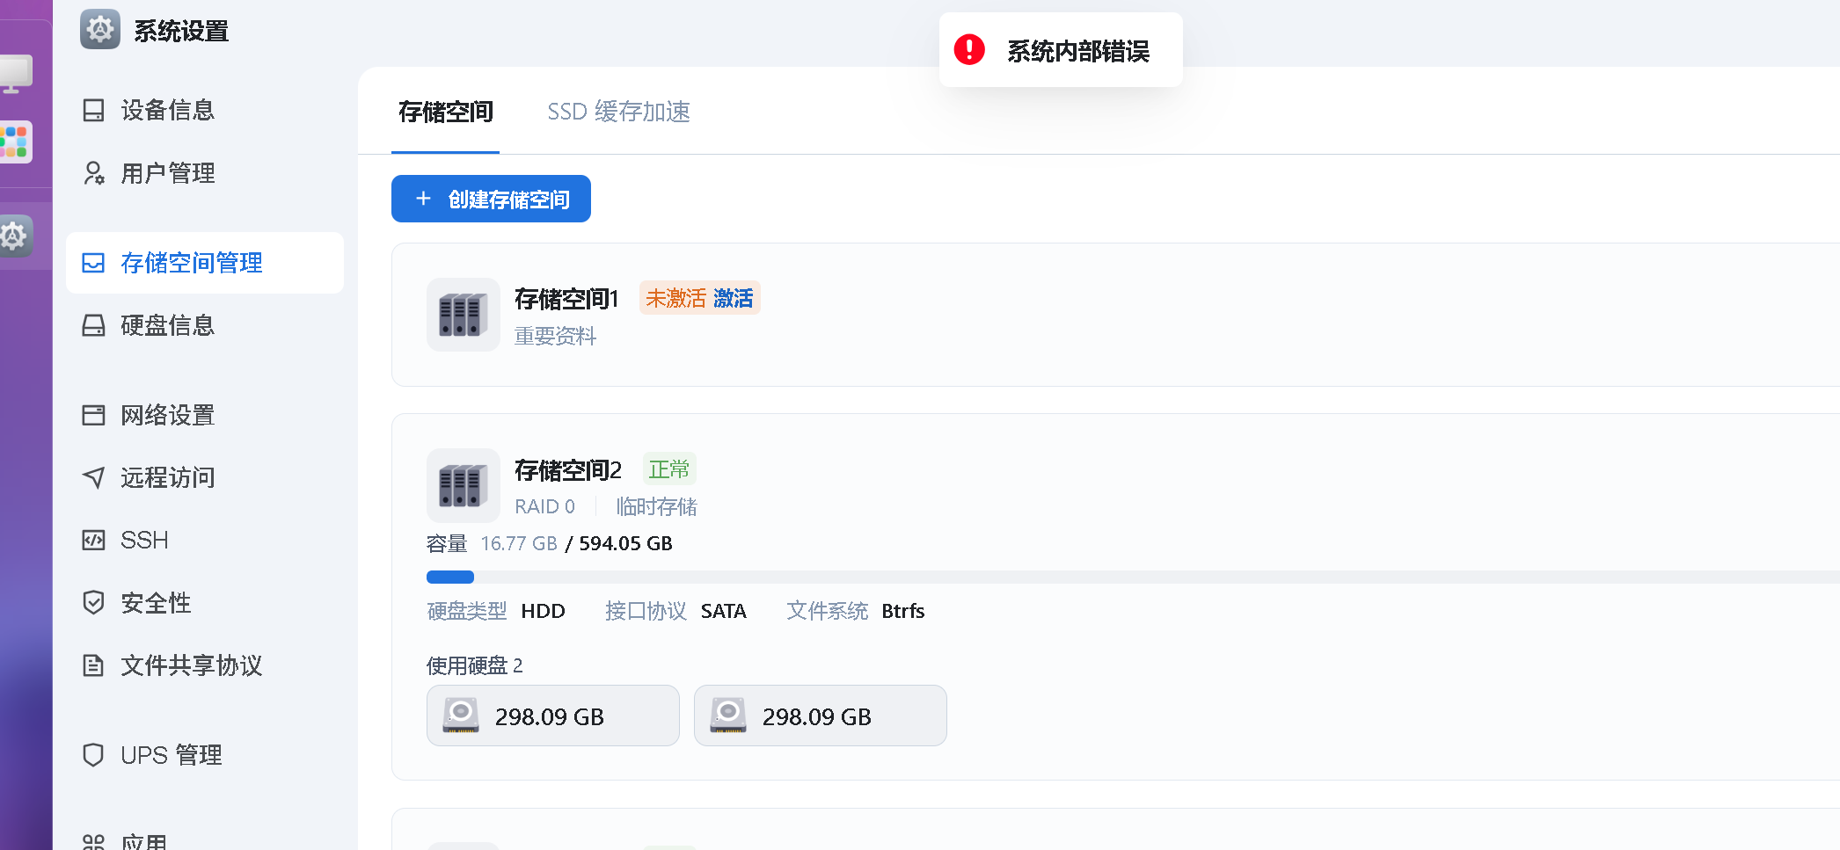Click the plus icon on the Create Storage (创建存储空间) button
Screen dimensions: 1840x850
424,199
